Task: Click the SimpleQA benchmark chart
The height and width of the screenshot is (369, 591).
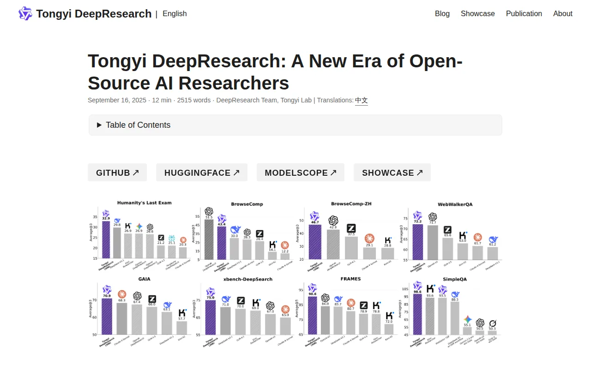Action: tap(450, 310)
